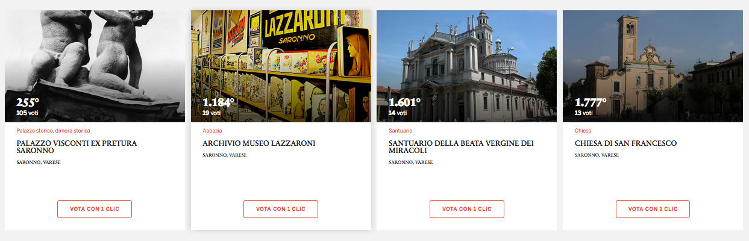Vote for Chiesa di San Francesco
Viewport: 749px width, 241px height.
pyautogui.click(x=653, y=209)
